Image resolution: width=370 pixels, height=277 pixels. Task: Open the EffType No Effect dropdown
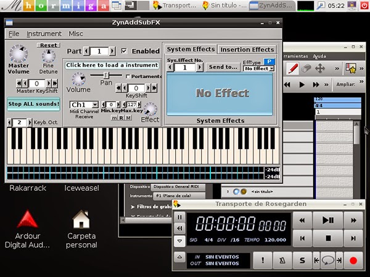click(258, 69)
